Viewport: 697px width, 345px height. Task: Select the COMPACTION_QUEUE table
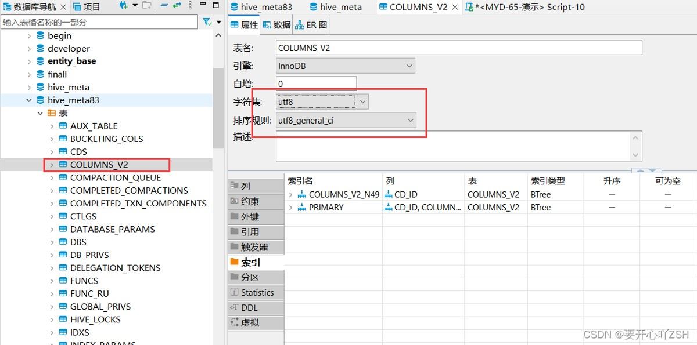tap(115, 178)
